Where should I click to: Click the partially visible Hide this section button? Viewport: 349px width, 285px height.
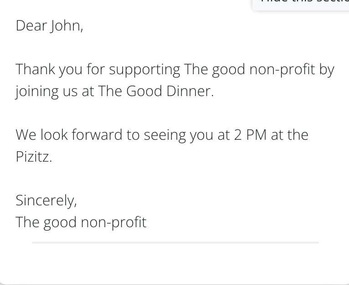click(301, 5)
